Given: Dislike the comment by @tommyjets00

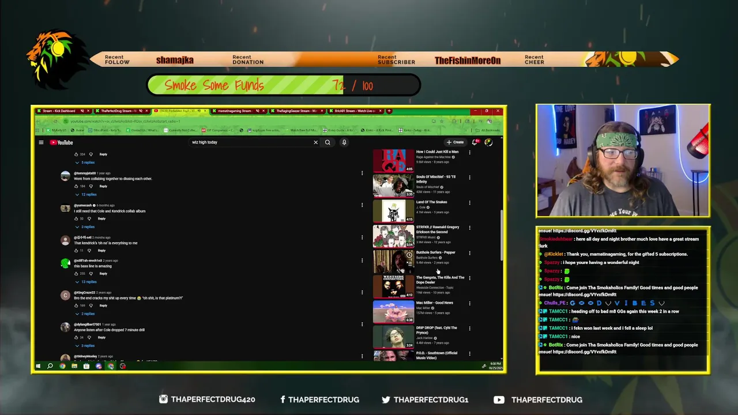Looking at the screenshot, I should [x=91, y=186].
